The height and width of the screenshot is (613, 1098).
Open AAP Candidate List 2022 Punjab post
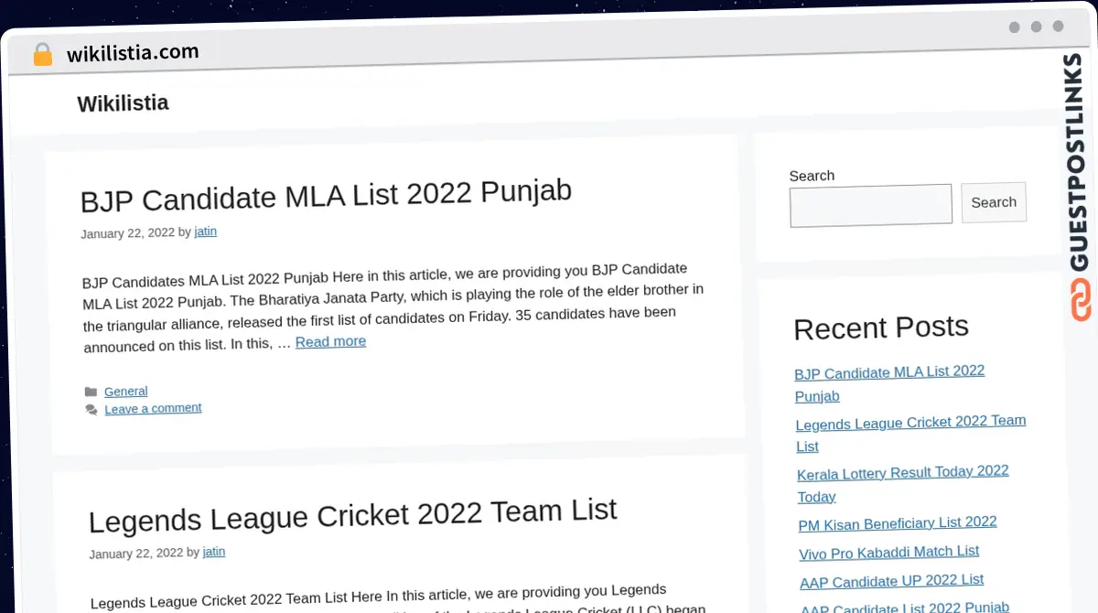tap(904, 607)
